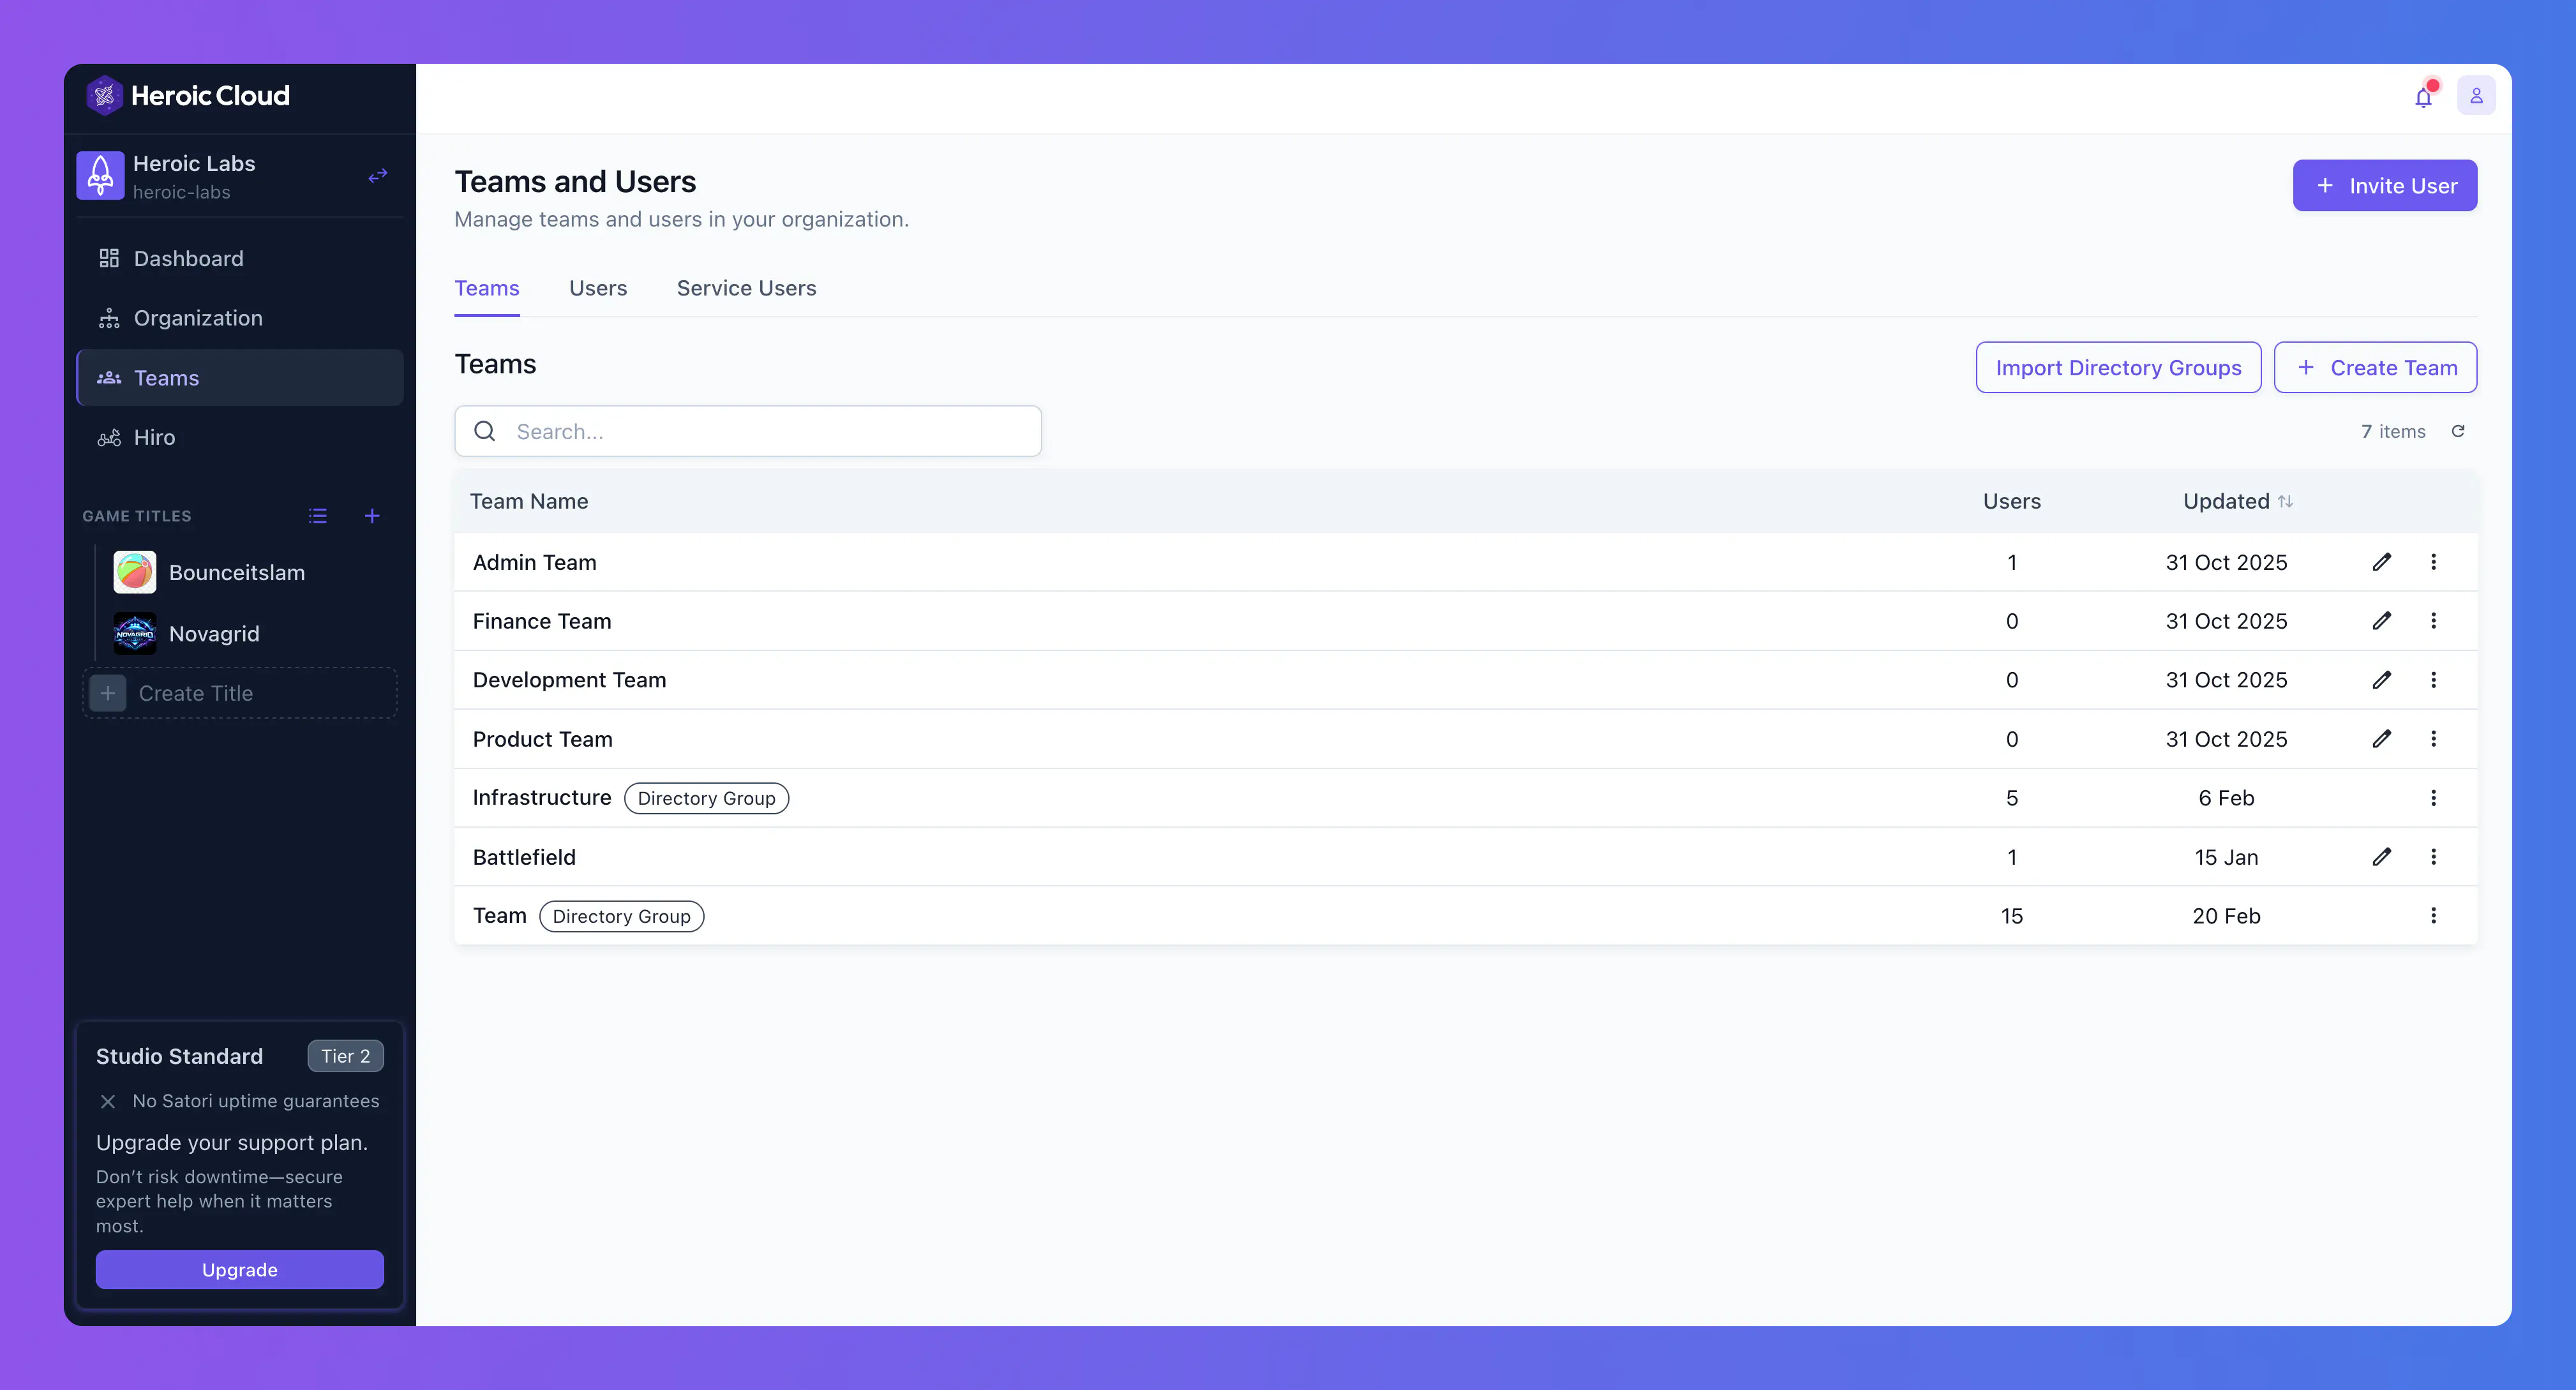Open the game titles list view icon

(x=317, y=515)
